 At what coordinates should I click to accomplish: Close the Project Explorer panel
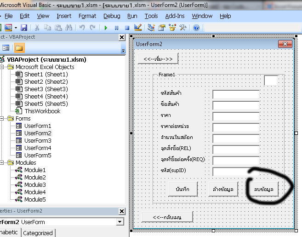pos(122,37)
